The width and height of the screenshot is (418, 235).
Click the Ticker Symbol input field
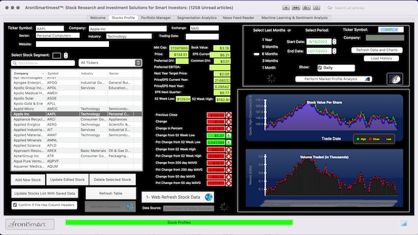coord(50,28)
